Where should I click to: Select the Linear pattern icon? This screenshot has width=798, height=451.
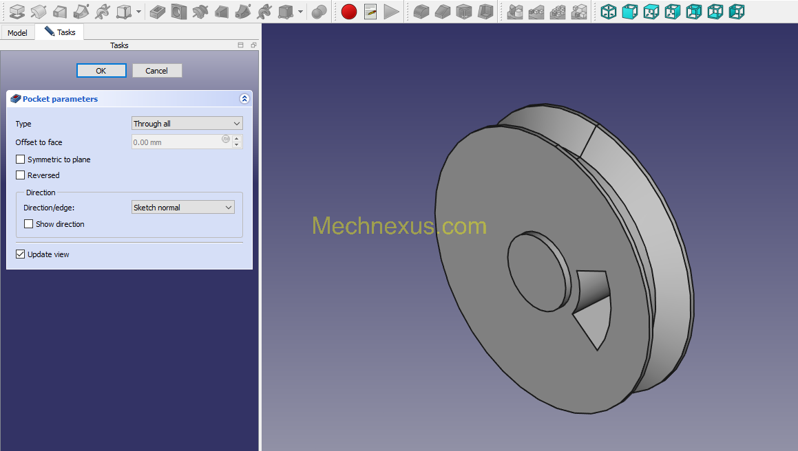coord(536,11)
